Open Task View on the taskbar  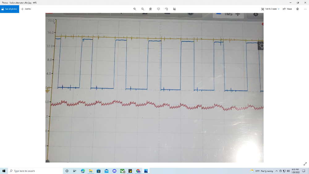(x=74, y=171)
